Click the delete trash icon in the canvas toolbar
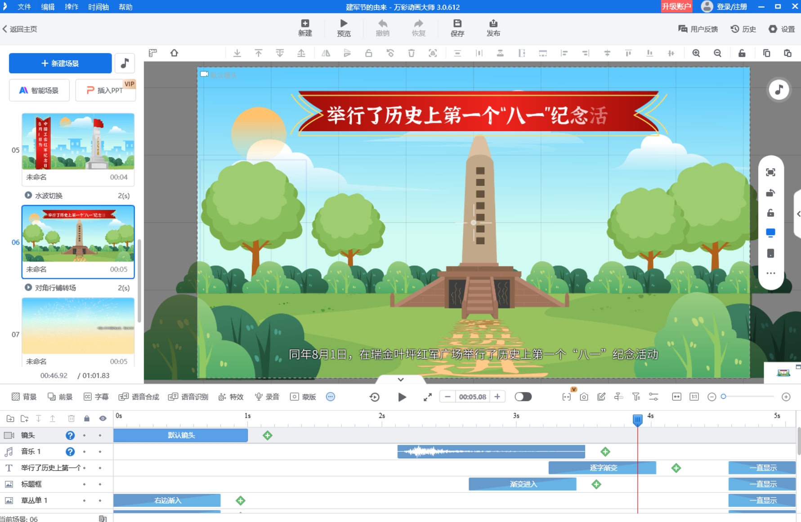801x522 pixels. (x=411, y=53)
